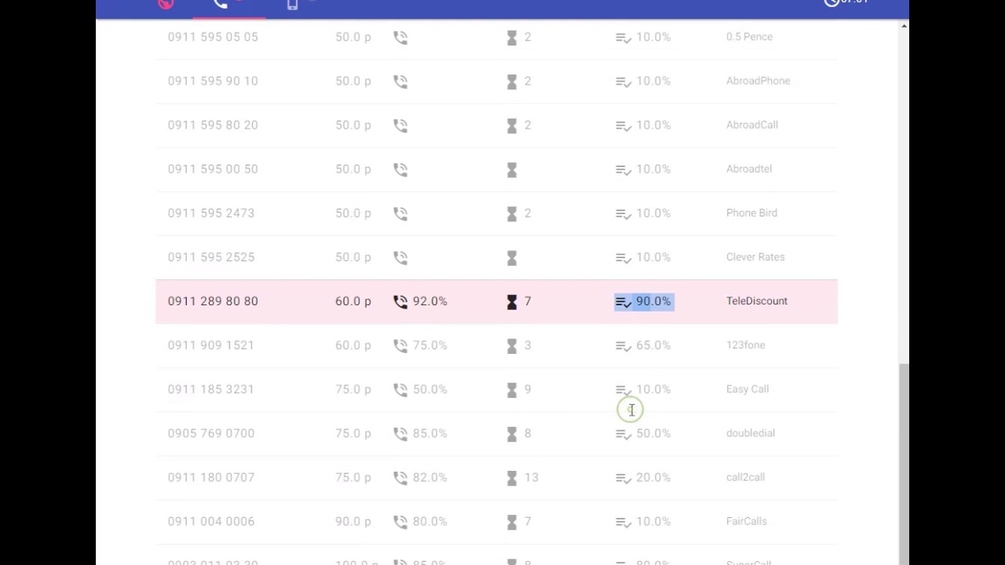Click the hourglass icon in the call2call row
The width and height of the screenshot is (1005, 565).
coord(512,477)
